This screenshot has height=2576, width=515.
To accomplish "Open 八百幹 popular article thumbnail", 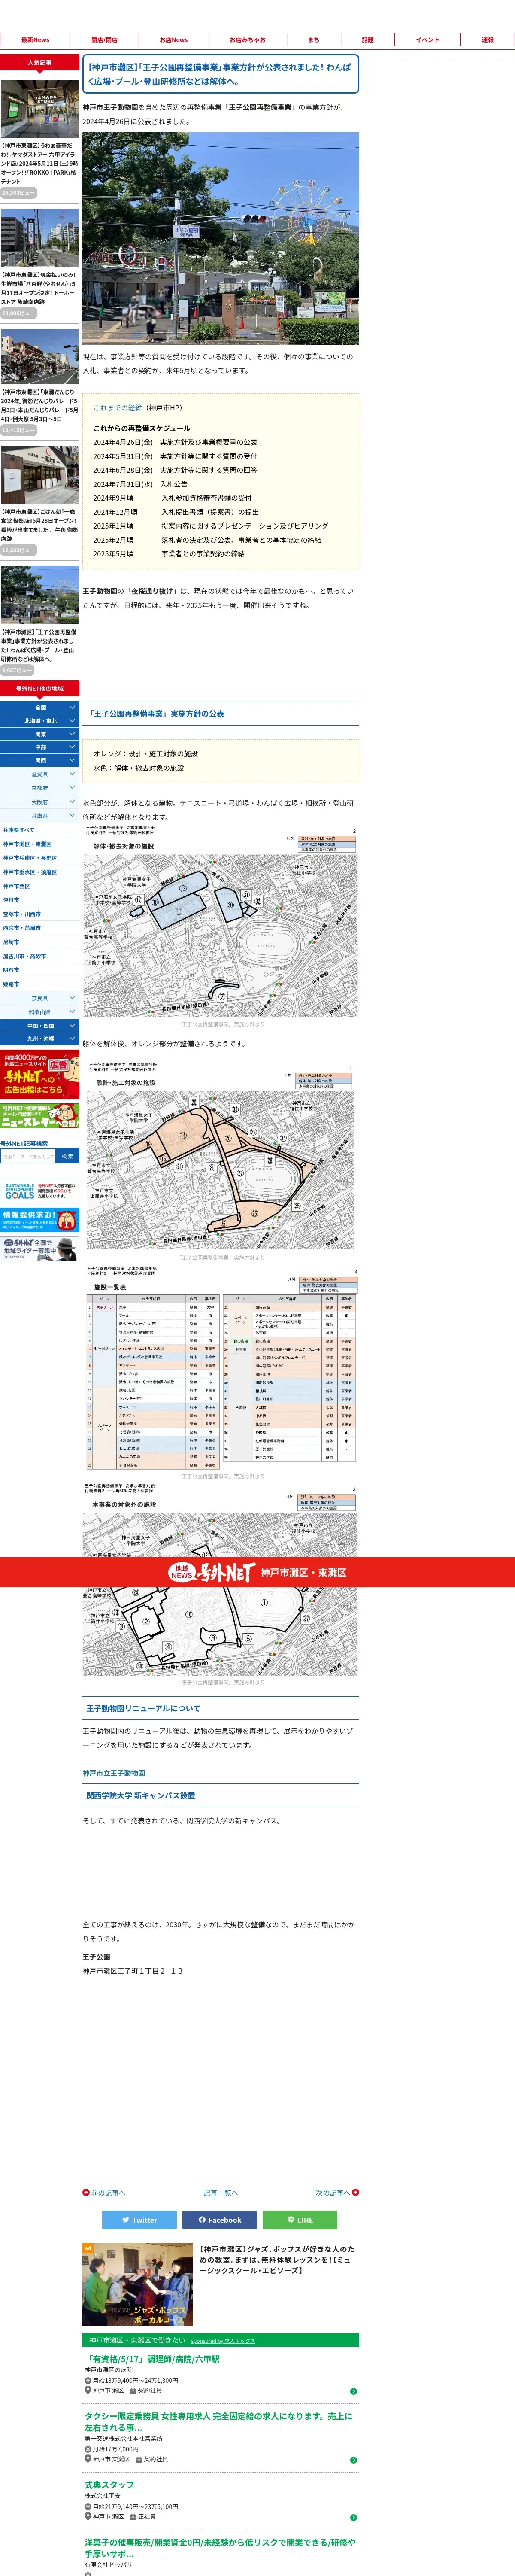I will [x=40, y=238].
